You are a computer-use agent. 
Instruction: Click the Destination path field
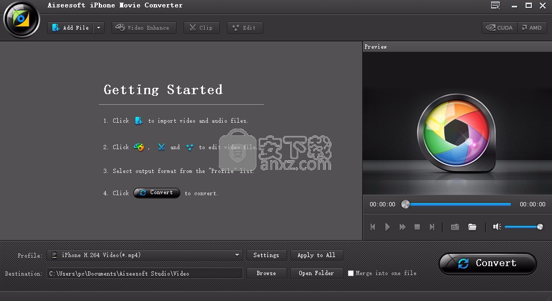[x=145, y=273]
